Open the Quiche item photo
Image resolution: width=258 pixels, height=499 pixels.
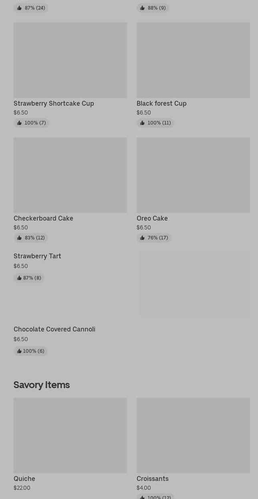(x=70, y=435)
